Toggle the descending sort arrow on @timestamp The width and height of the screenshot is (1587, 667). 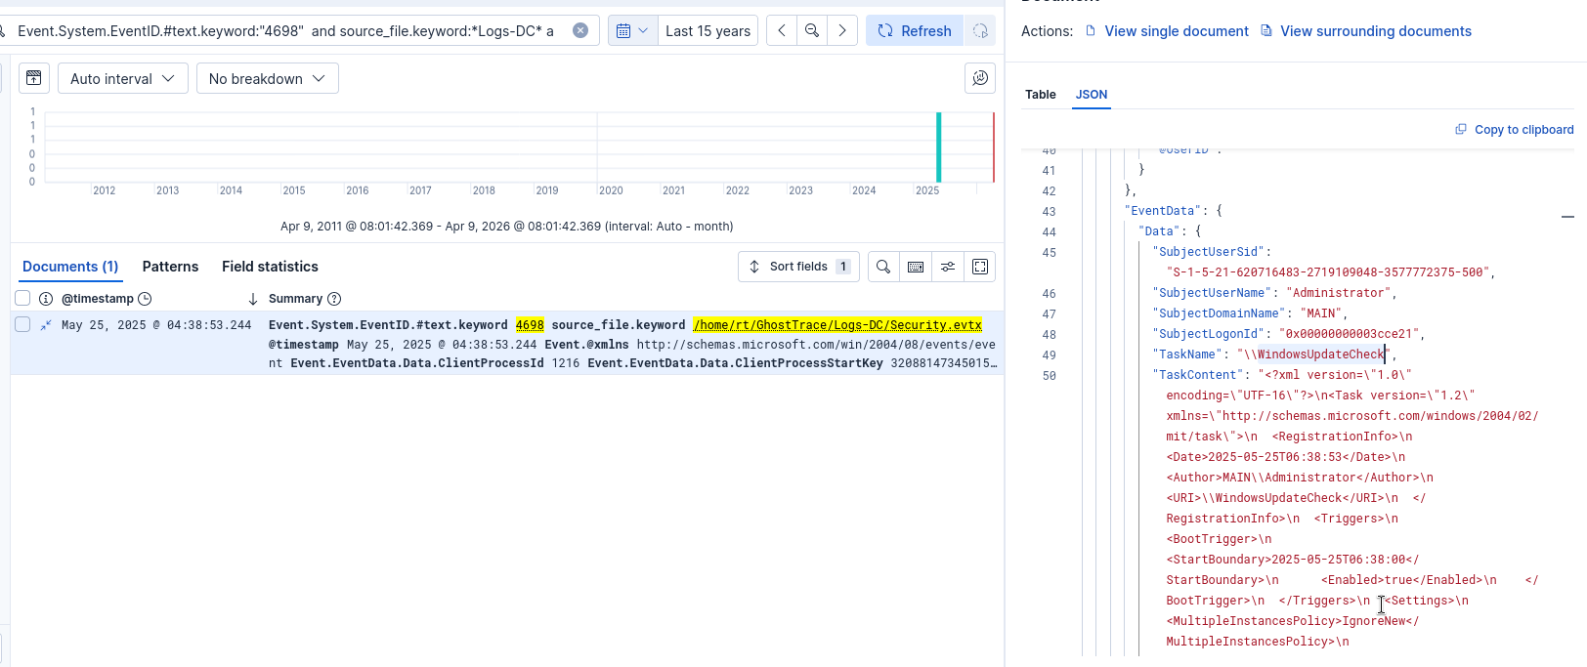[252, 299]
